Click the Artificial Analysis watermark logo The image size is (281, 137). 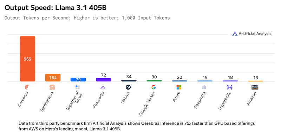[252, 34]
